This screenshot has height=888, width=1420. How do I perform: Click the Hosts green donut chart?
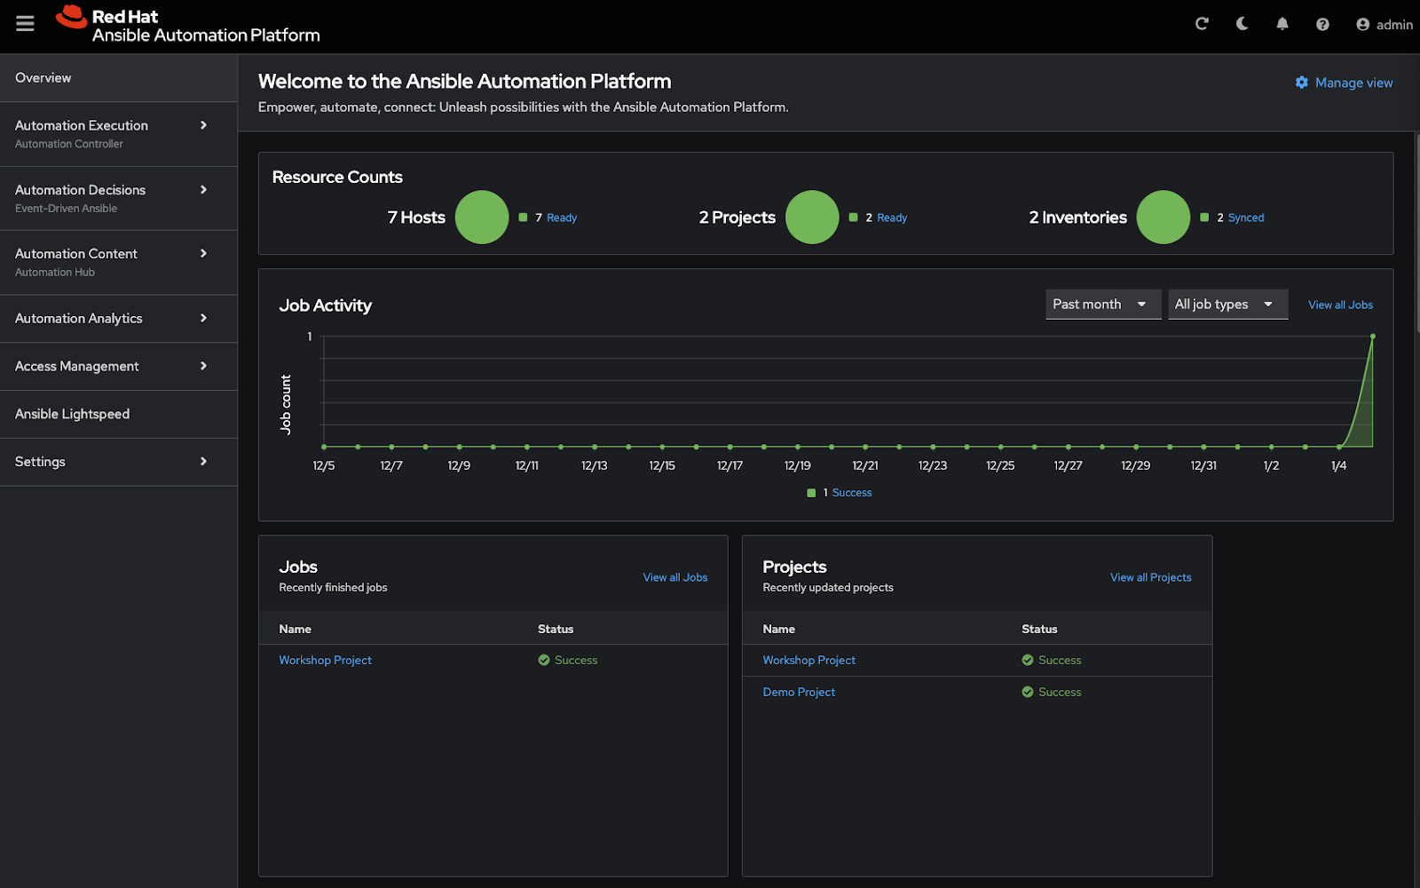pos(482,217)
